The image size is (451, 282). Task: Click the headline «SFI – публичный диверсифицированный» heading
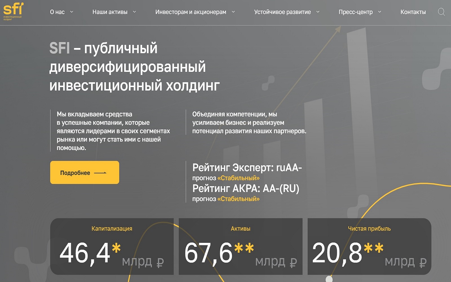134,67
